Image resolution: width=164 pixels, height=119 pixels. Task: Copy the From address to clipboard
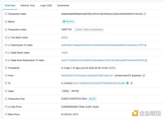(x=144, y=75)
